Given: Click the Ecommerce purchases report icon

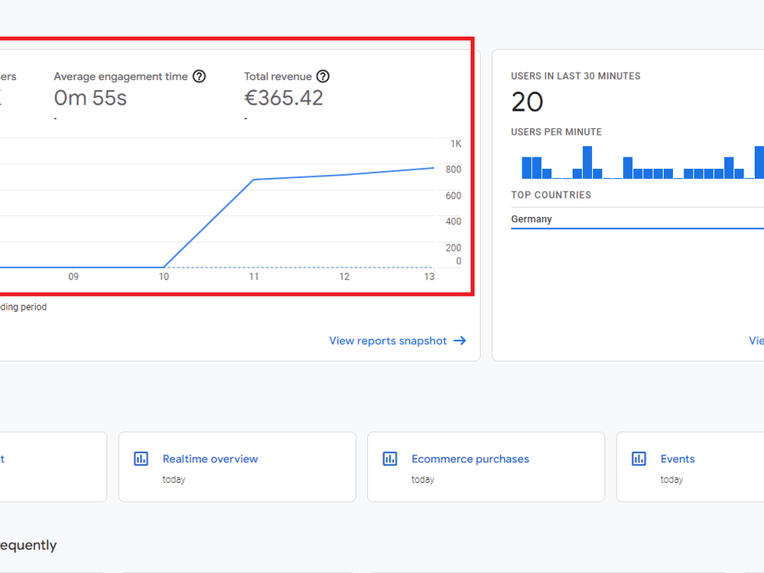Looking at the screenshot, I should point(390,458).
